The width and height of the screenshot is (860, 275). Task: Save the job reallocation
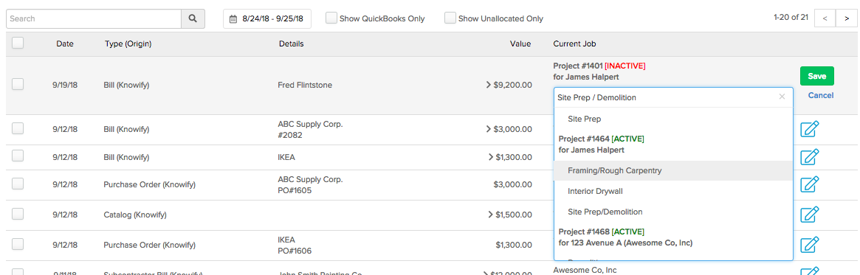click(x=816, y=76)
